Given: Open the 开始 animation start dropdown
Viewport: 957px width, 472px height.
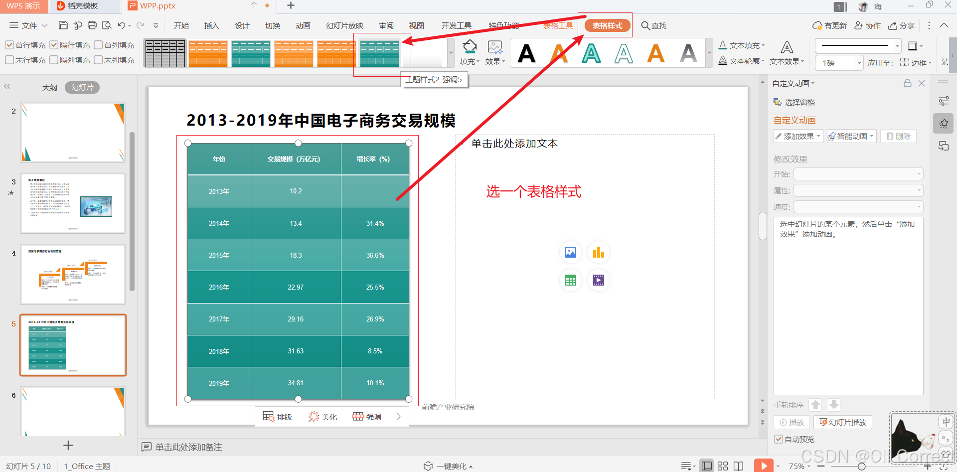Looking at the screenshot, I should click(858, 174).
